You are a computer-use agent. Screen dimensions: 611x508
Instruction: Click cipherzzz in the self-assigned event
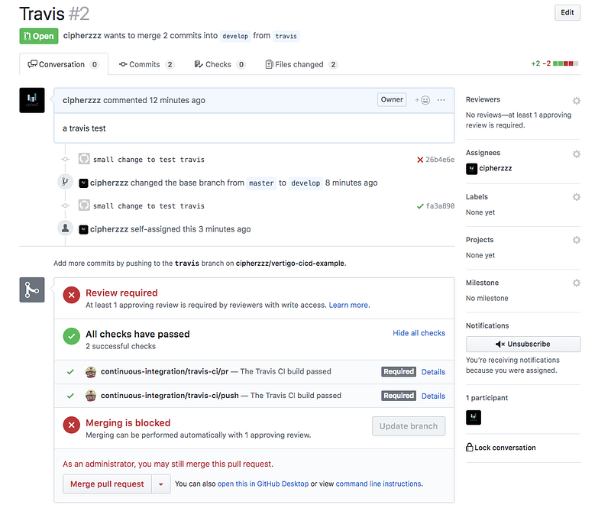point(109,229)
